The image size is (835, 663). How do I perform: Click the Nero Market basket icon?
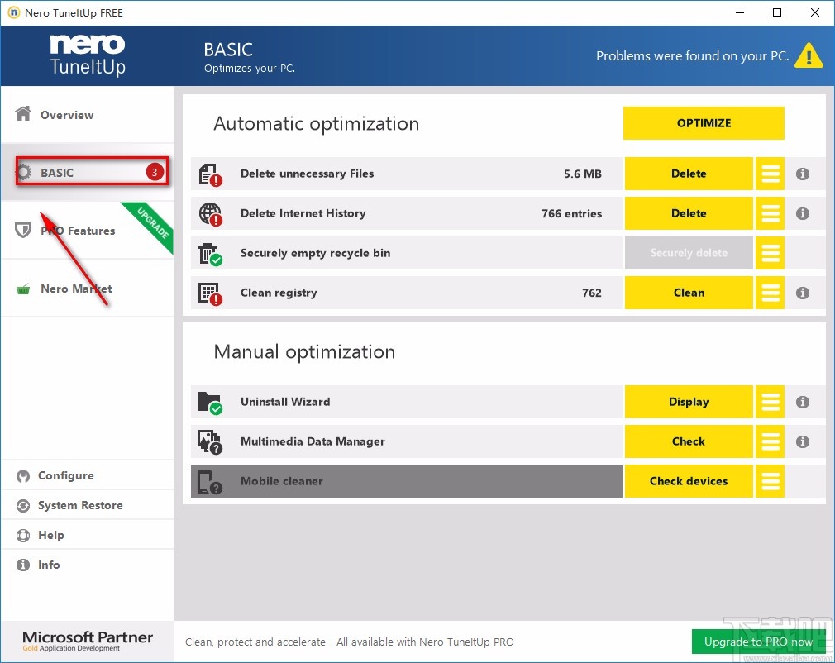[23, 289]
